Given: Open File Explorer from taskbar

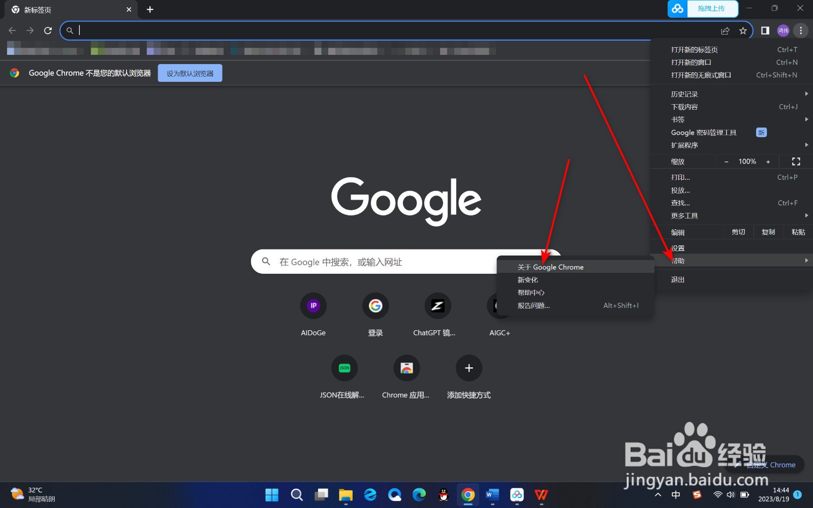Looking at the screenshot, I should 346,495.
